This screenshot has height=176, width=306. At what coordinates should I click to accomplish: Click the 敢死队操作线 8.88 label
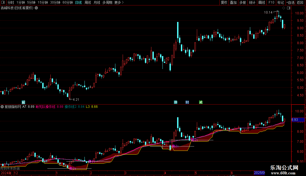(x=50, y=107)
